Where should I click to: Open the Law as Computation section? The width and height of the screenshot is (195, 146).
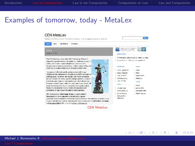(47, 3)
